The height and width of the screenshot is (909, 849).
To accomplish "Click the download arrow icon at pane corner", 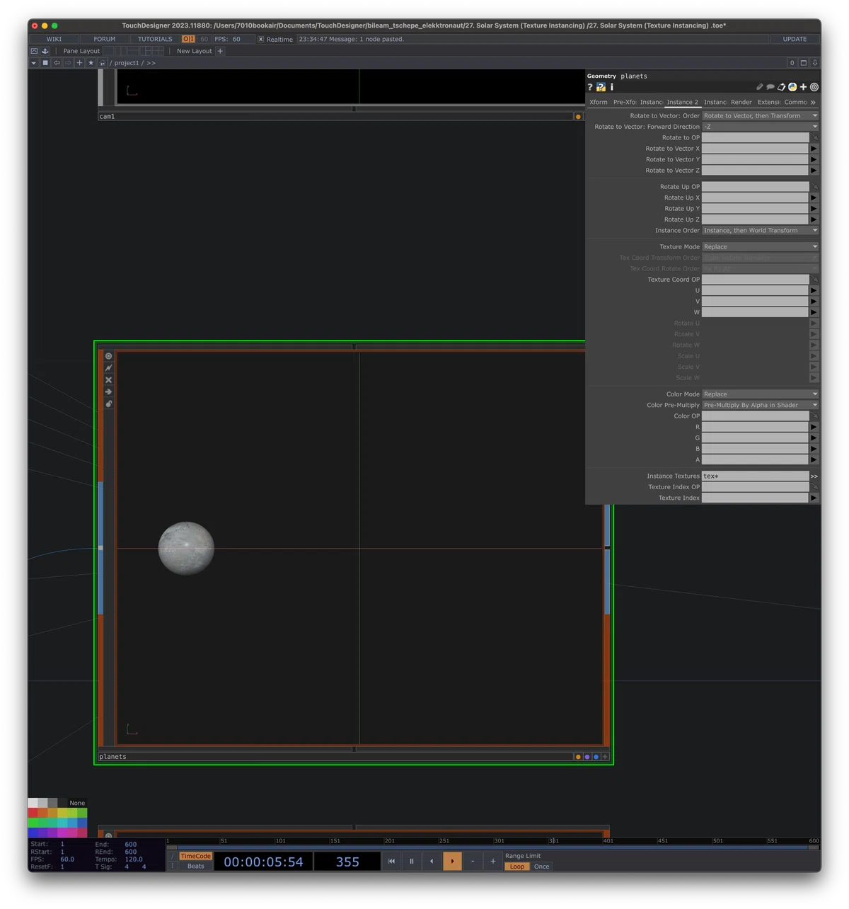I will 815,63.
